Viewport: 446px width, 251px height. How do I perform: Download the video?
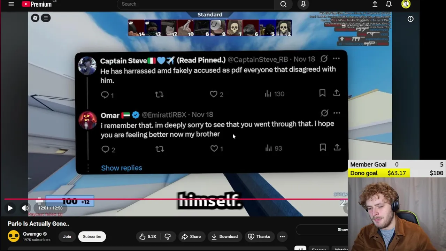[x=224, y=237]
